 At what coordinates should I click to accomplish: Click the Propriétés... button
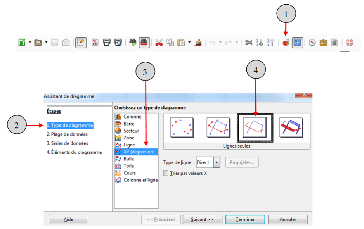[x=242, y=162]
